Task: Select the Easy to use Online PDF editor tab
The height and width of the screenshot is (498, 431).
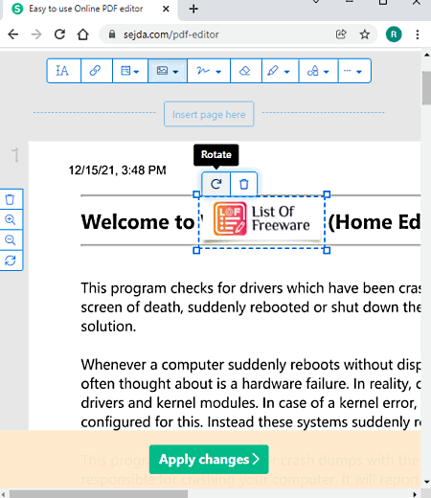Action: 89,9
